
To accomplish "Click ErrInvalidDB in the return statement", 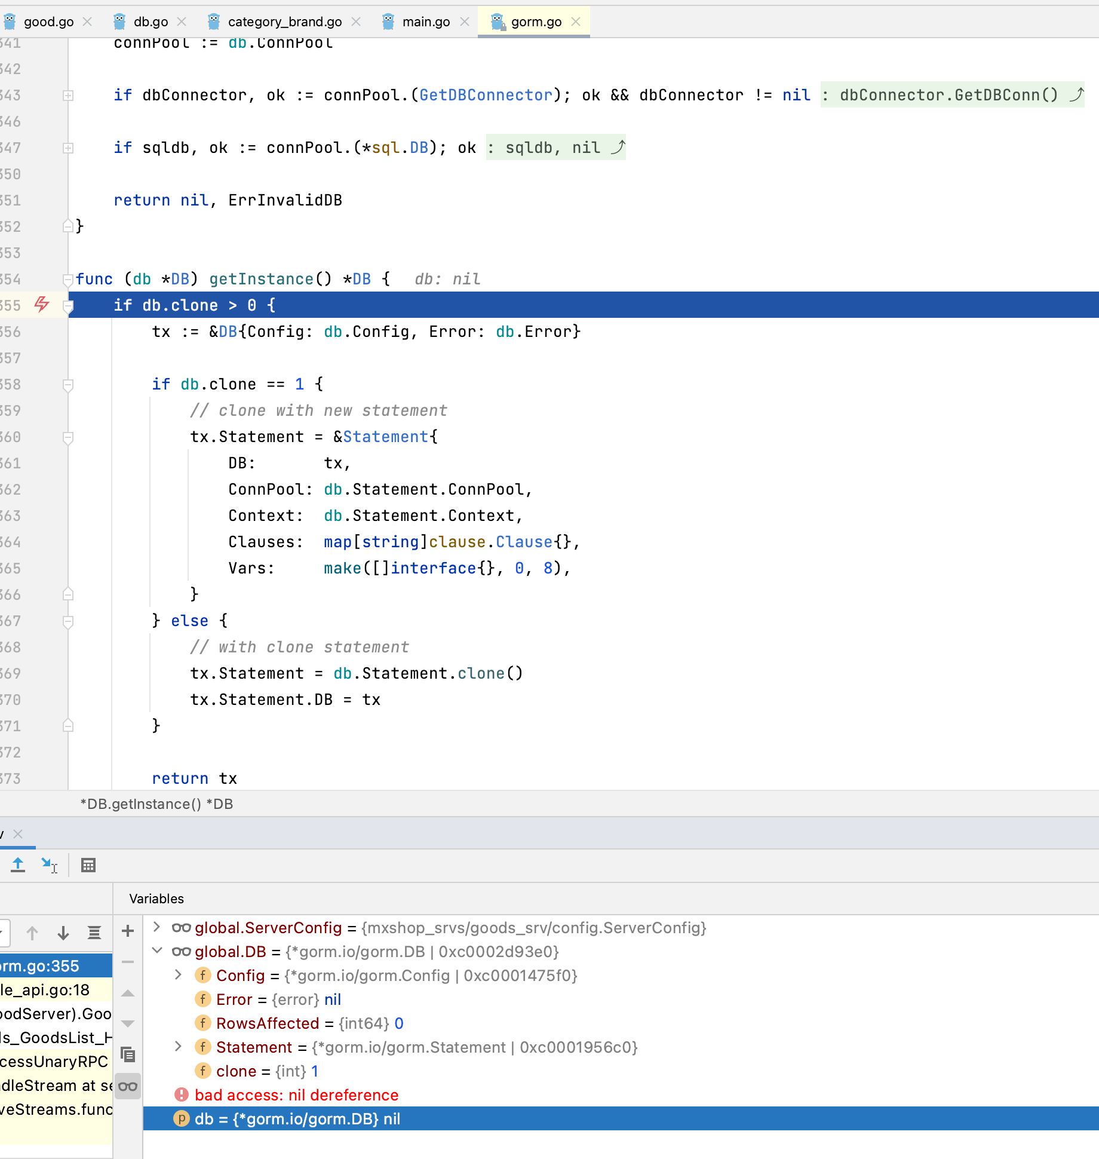I will pyautogui.click(x=286, y=200).
